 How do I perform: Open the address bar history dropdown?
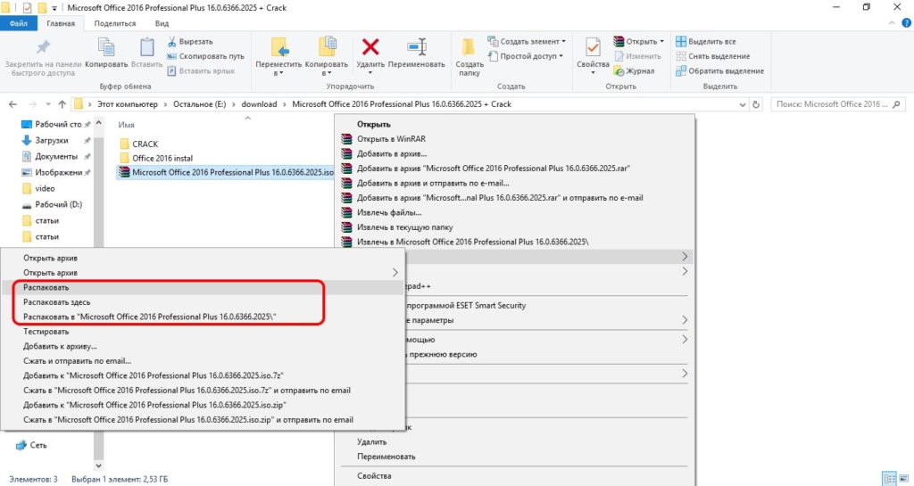743,104
